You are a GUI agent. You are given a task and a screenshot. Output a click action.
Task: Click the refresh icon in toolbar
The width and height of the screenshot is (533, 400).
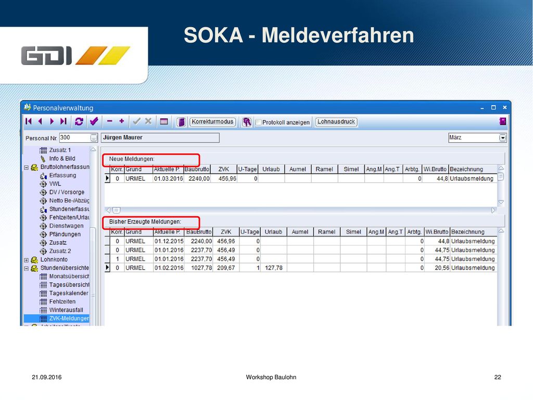79,121
